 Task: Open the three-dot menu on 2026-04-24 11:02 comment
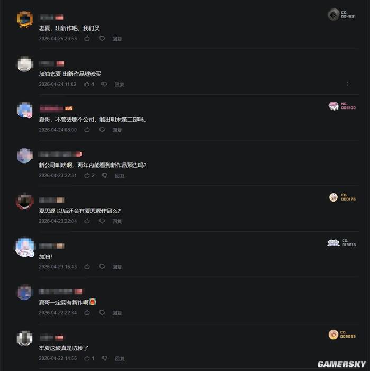click(x=347, y=84)
